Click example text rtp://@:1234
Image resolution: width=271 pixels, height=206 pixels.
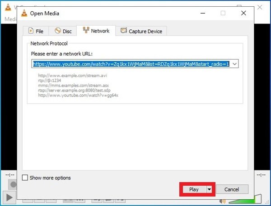(x=50, y=80)
